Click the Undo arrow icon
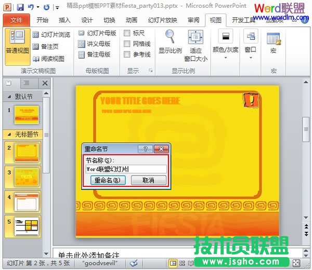 (31, 7)
